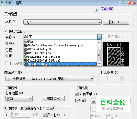Viewport: 137px width, 119px height.
Task: Click the X offset input field
Action: coord(21,115)
